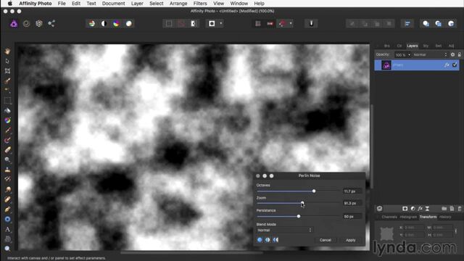Open layer blend options gear icon
This screenshot has height=261, width=464.
coord(452,55)
